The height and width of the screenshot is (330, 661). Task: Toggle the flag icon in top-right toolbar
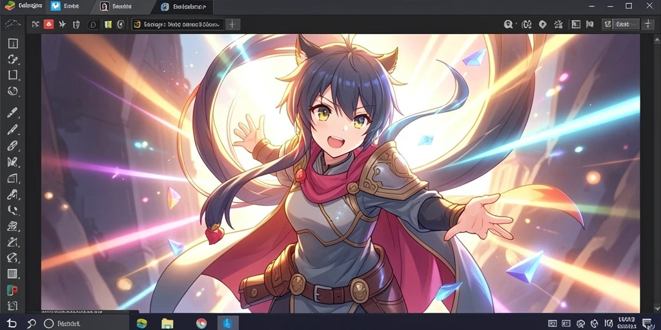coord(590,24)
